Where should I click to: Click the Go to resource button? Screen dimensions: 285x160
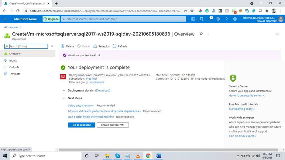pos(82,125)
